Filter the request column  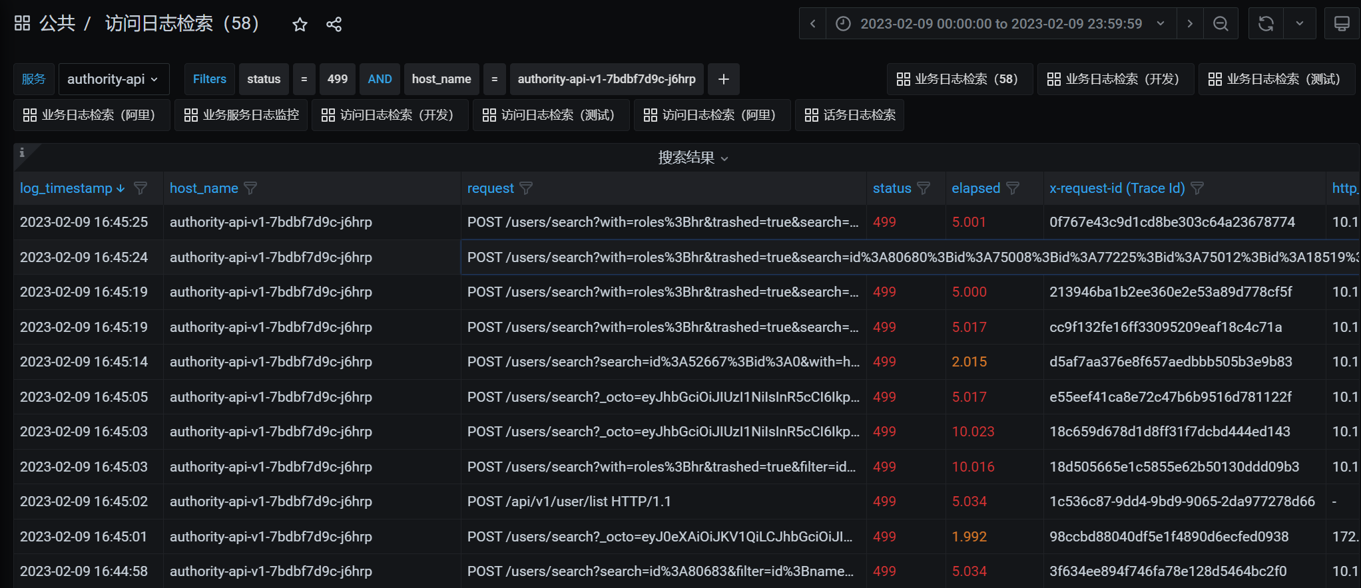(526, 188)
